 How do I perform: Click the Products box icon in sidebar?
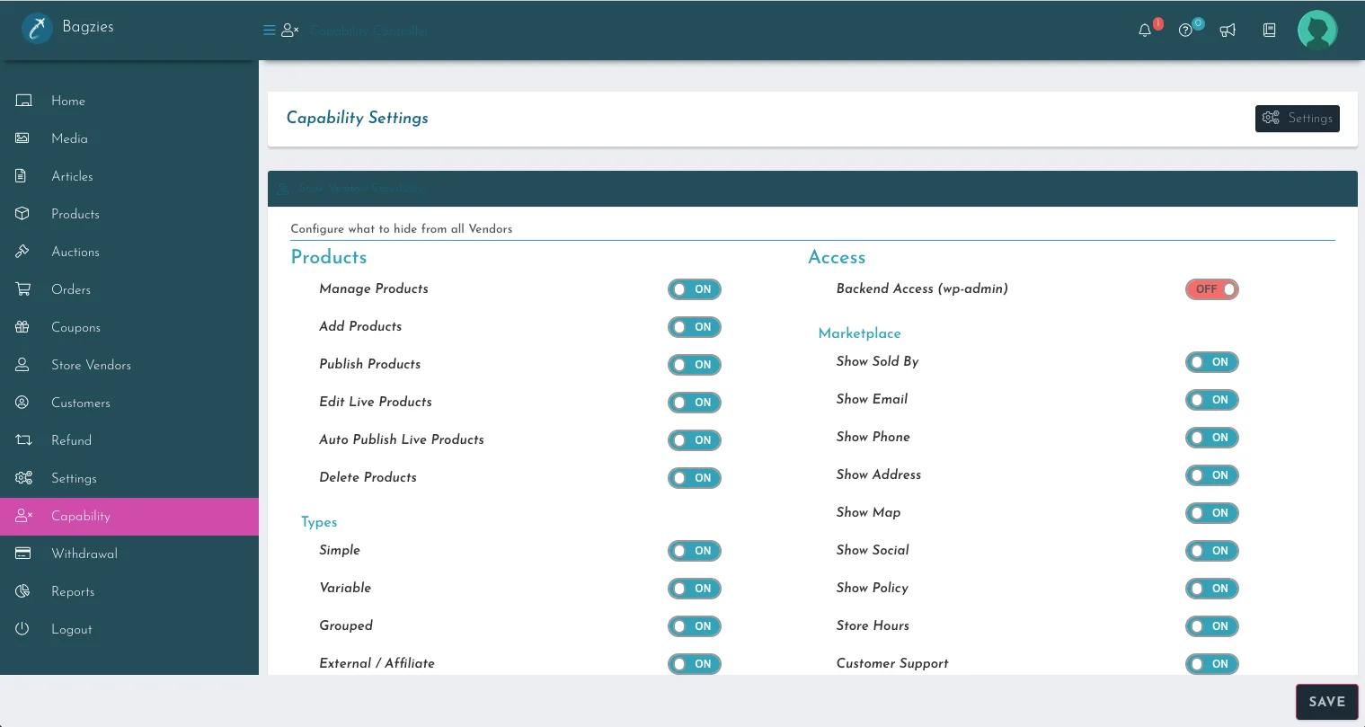[x=22, y=214]
